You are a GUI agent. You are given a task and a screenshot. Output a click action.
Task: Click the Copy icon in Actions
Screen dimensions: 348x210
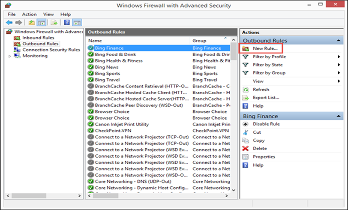[x=246, y=140]
